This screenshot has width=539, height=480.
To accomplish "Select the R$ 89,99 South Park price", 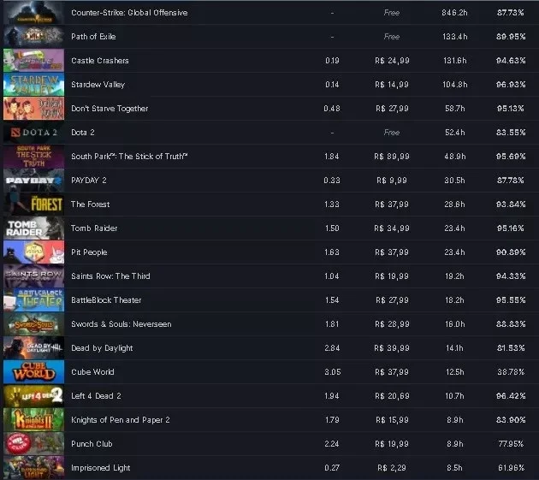I will click(392, 157).
